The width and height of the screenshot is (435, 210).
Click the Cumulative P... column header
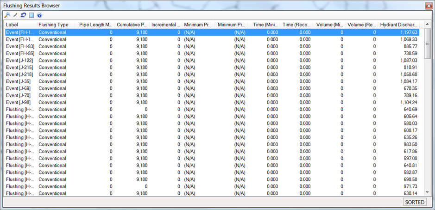[x=132, y=25]
